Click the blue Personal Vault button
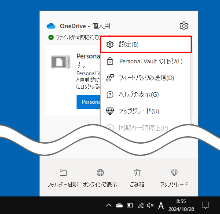220x214 pixels. [88, 102]
